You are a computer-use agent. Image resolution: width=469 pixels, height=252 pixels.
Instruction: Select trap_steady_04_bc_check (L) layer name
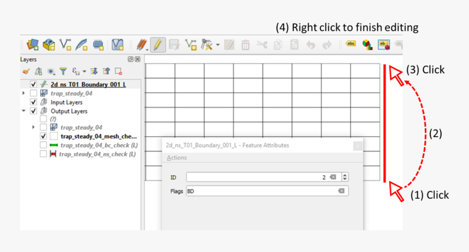[x=99, y=145]
